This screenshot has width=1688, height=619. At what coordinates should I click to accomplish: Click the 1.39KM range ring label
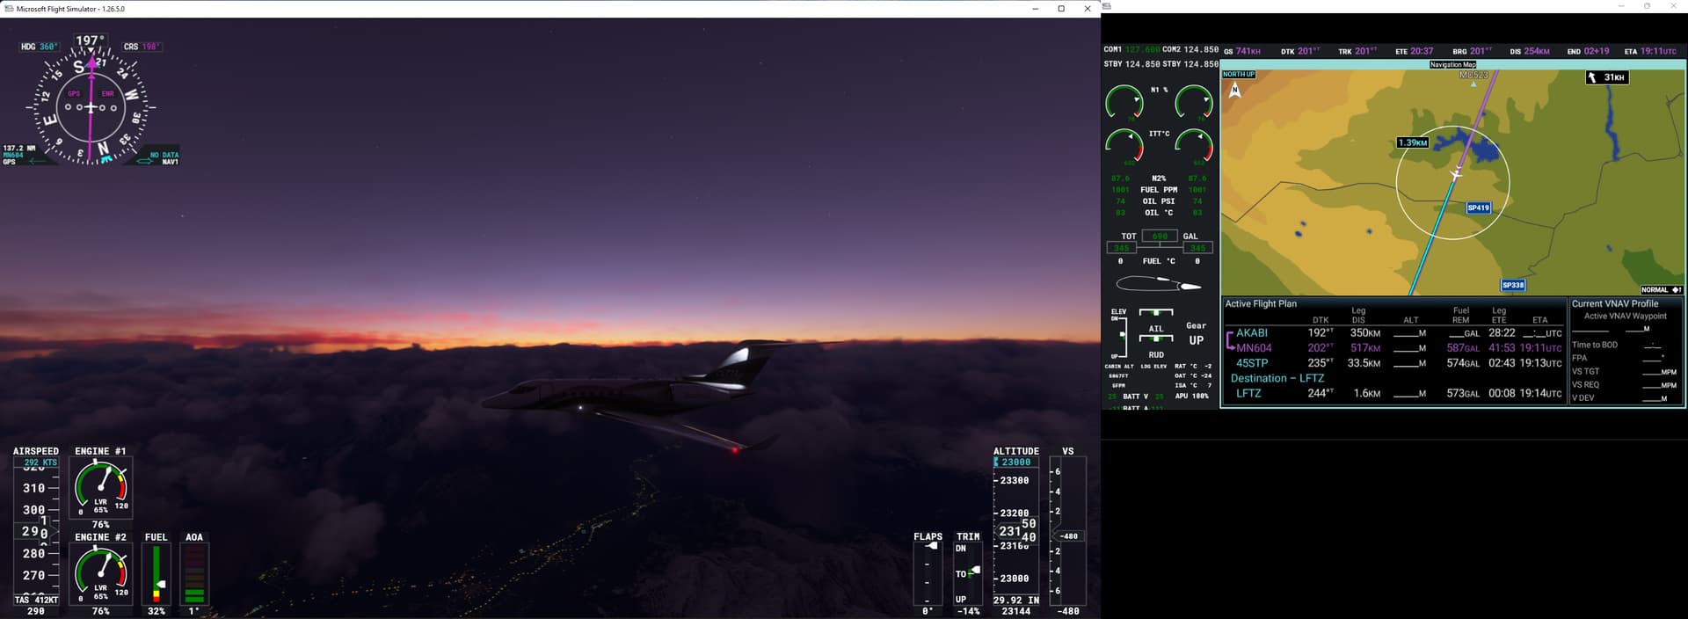pyautogui.click(x=1413, y=142)
